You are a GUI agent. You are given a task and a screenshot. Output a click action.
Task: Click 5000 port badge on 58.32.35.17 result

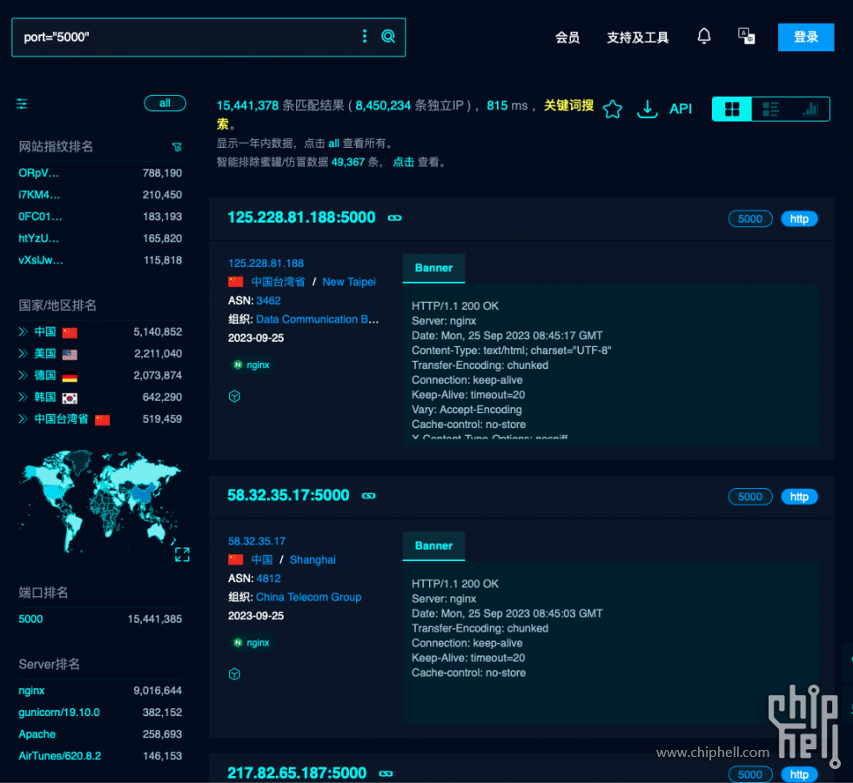750,497
